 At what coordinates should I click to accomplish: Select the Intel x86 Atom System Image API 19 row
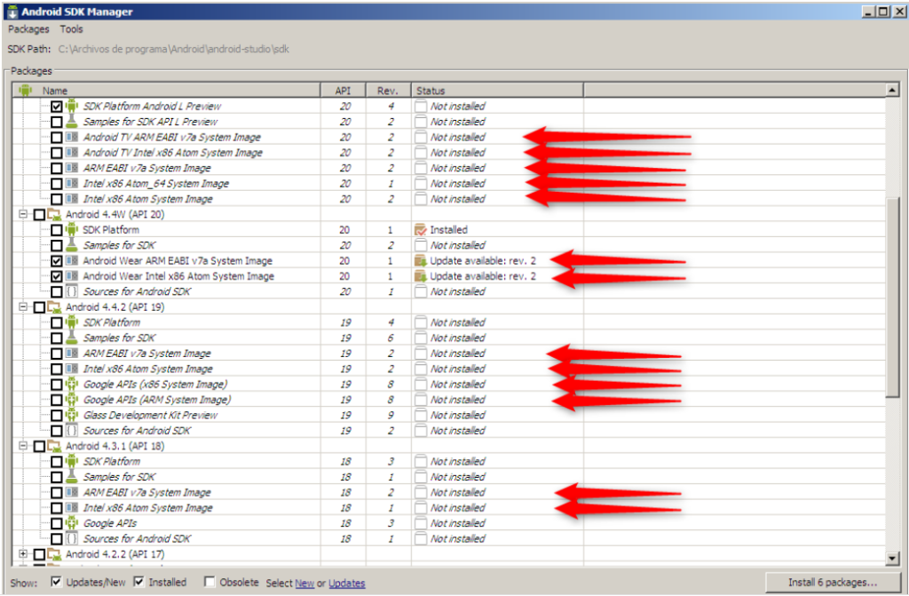pos(449,369)
